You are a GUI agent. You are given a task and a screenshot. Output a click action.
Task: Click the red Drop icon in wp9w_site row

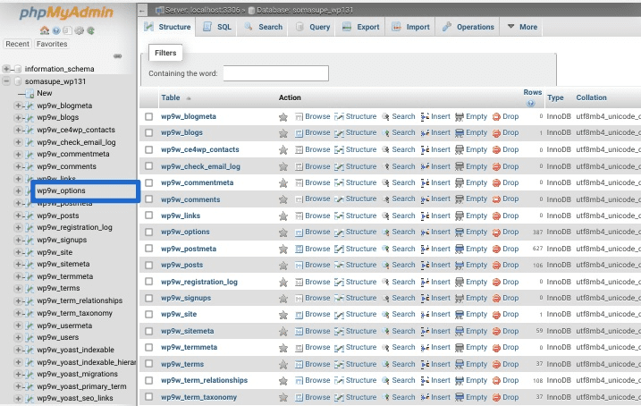pyautogui.click(x=496, y=315)
